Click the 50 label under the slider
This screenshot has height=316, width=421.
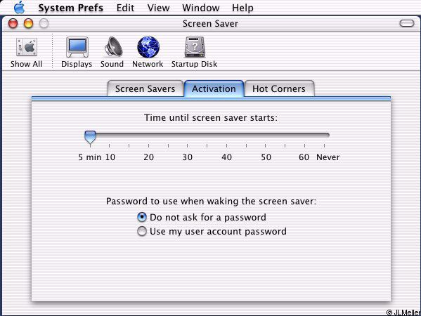266,157
